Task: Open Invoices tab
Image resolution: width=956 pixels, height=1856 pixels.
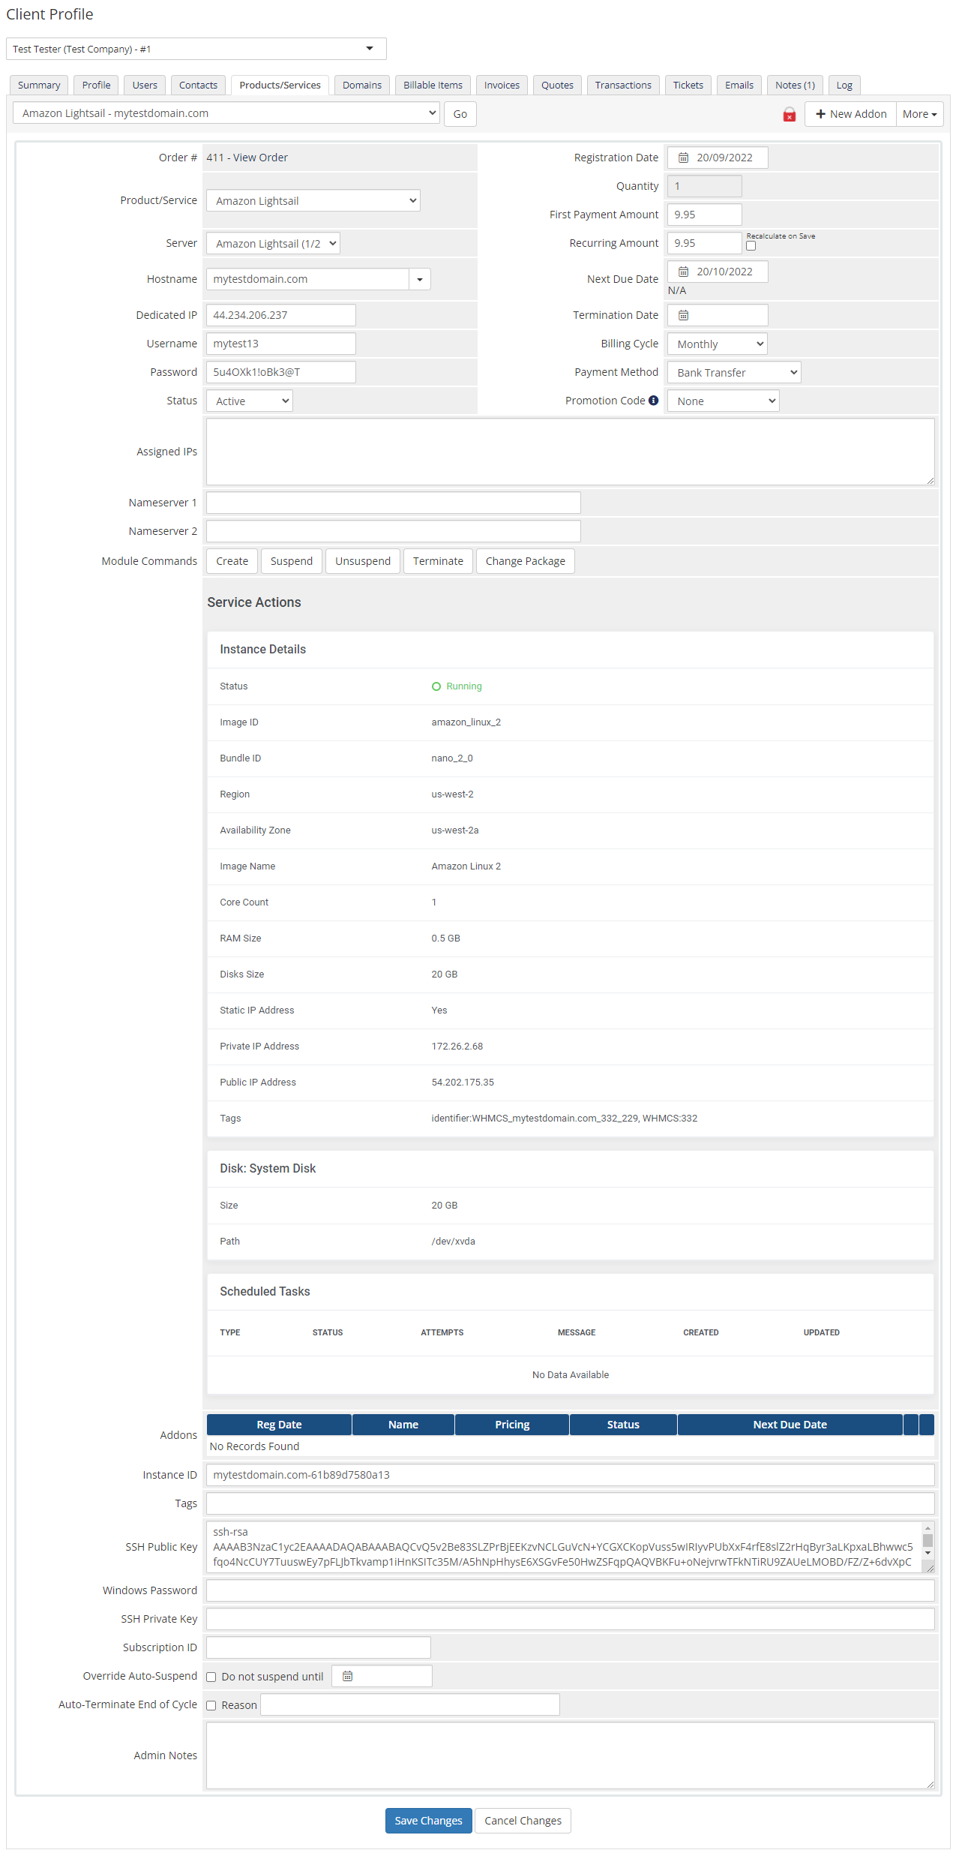Action: 502,85
